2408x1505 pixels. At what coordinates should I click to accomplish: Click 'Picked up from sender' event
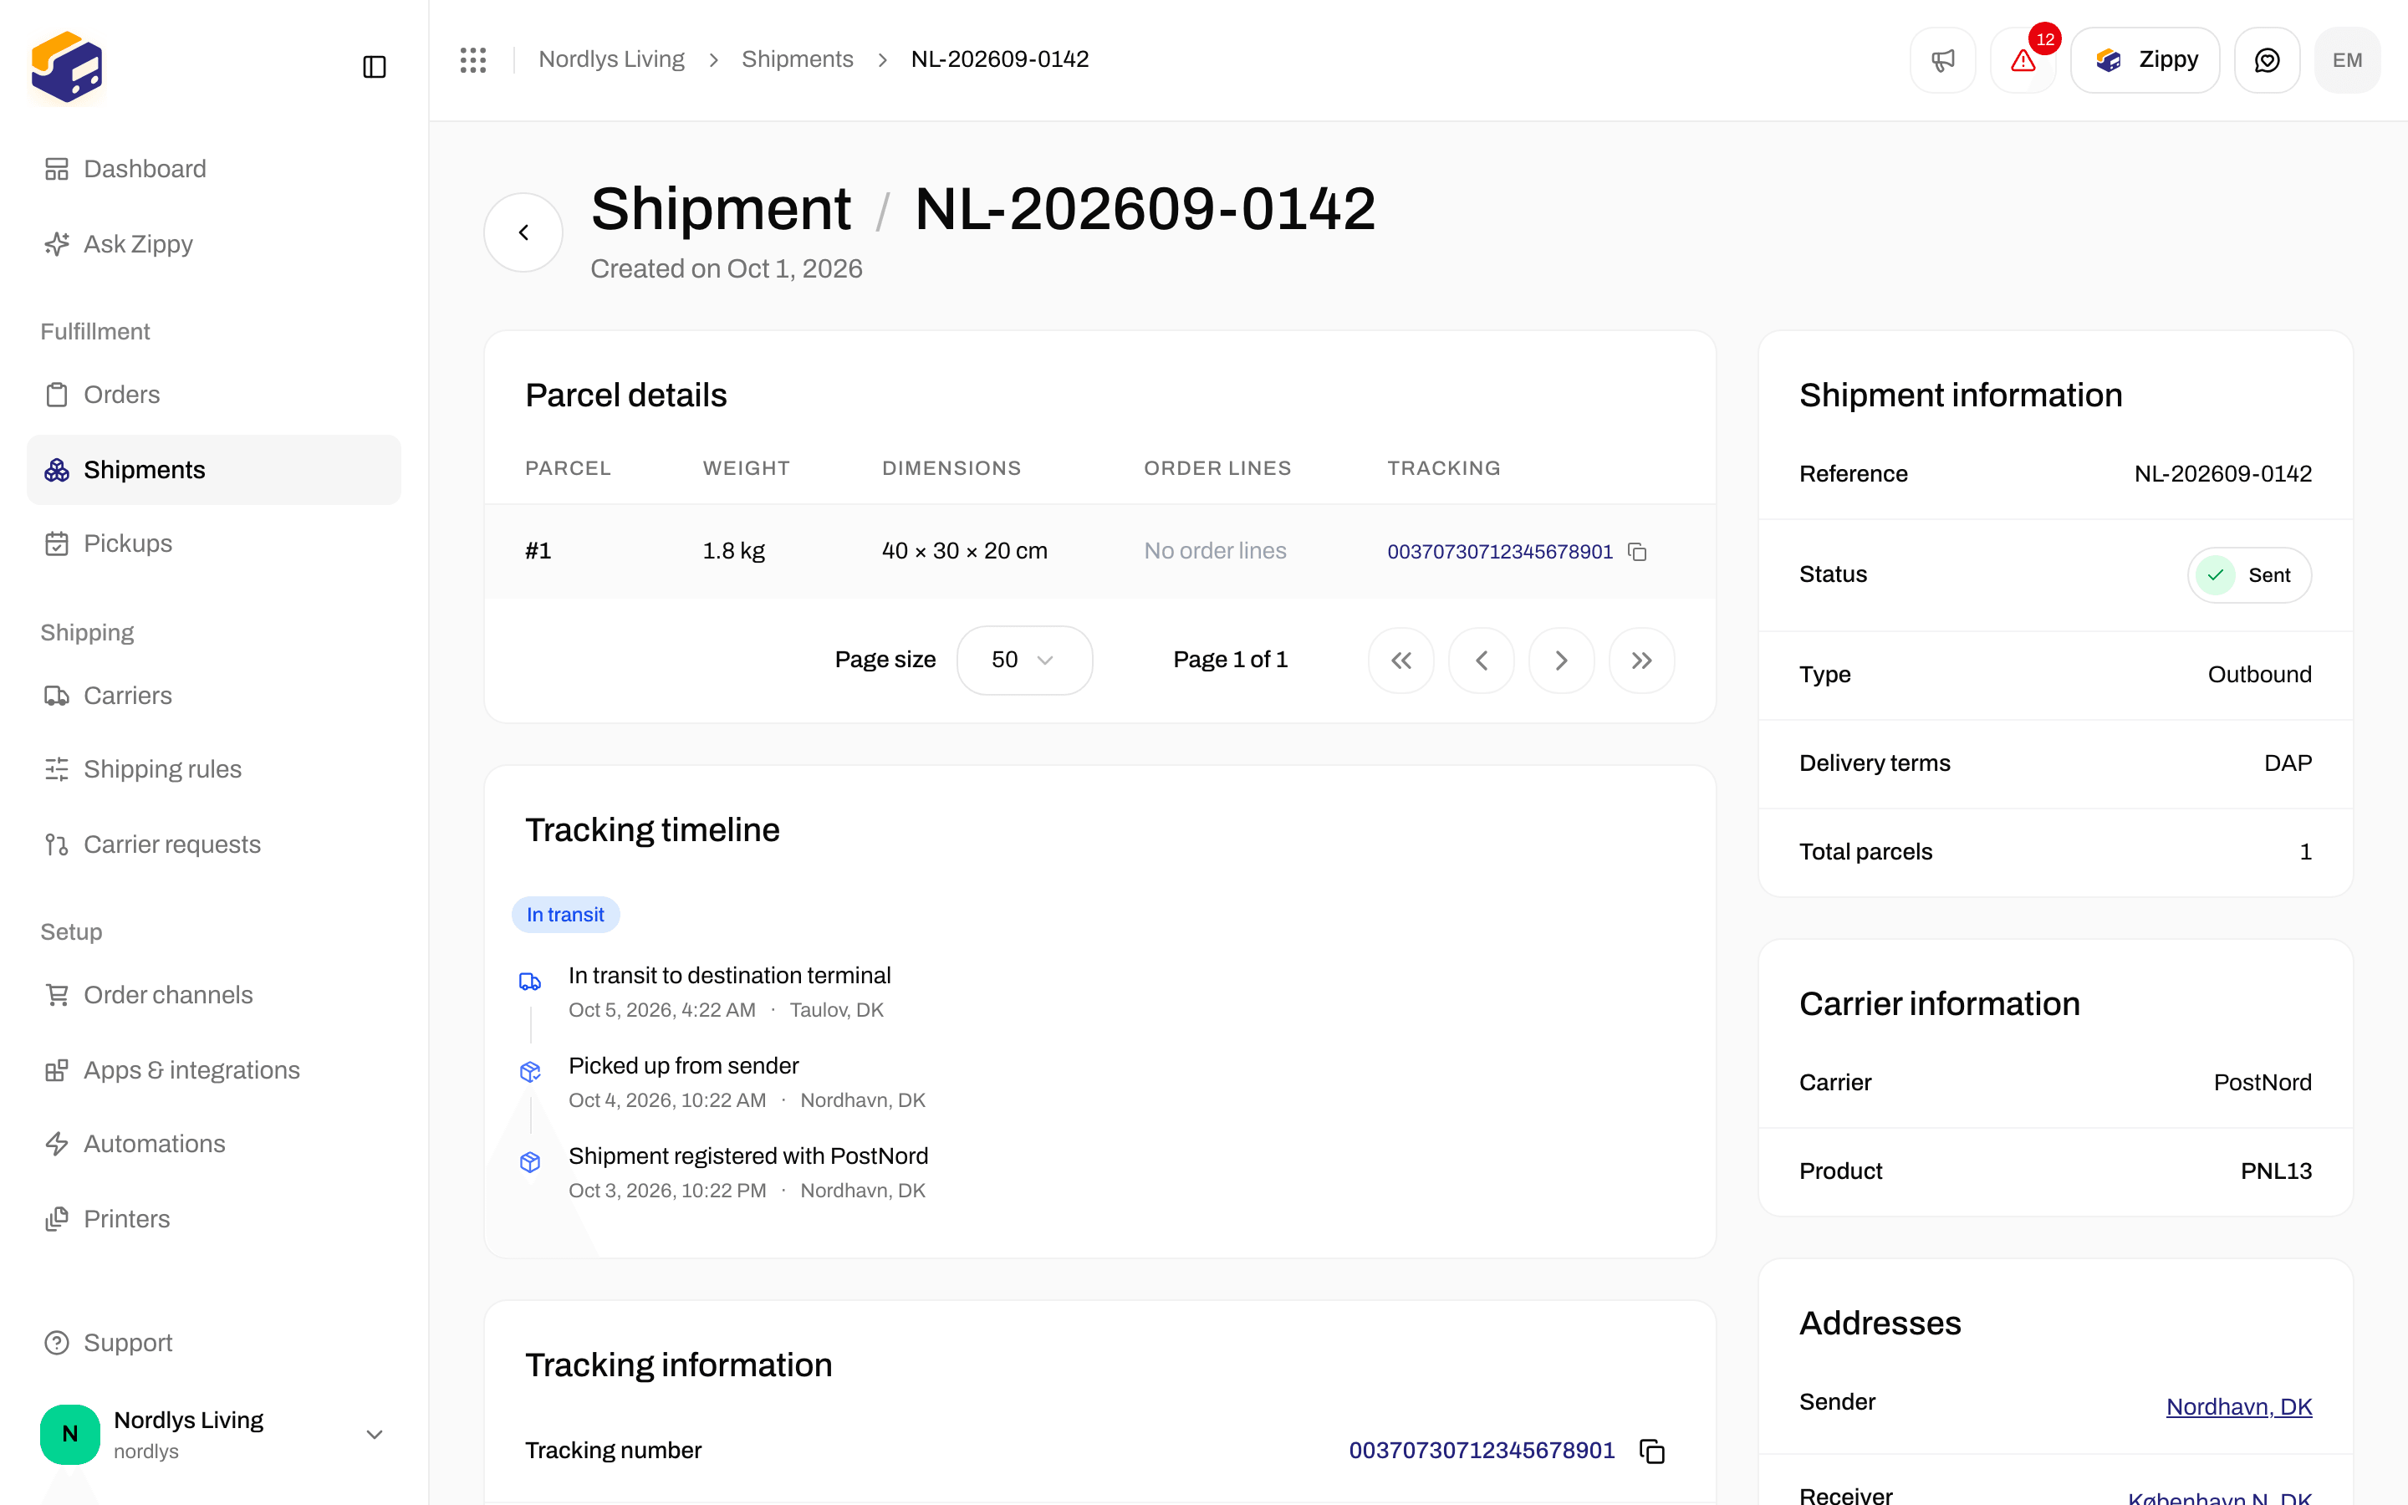point(684,1066)
